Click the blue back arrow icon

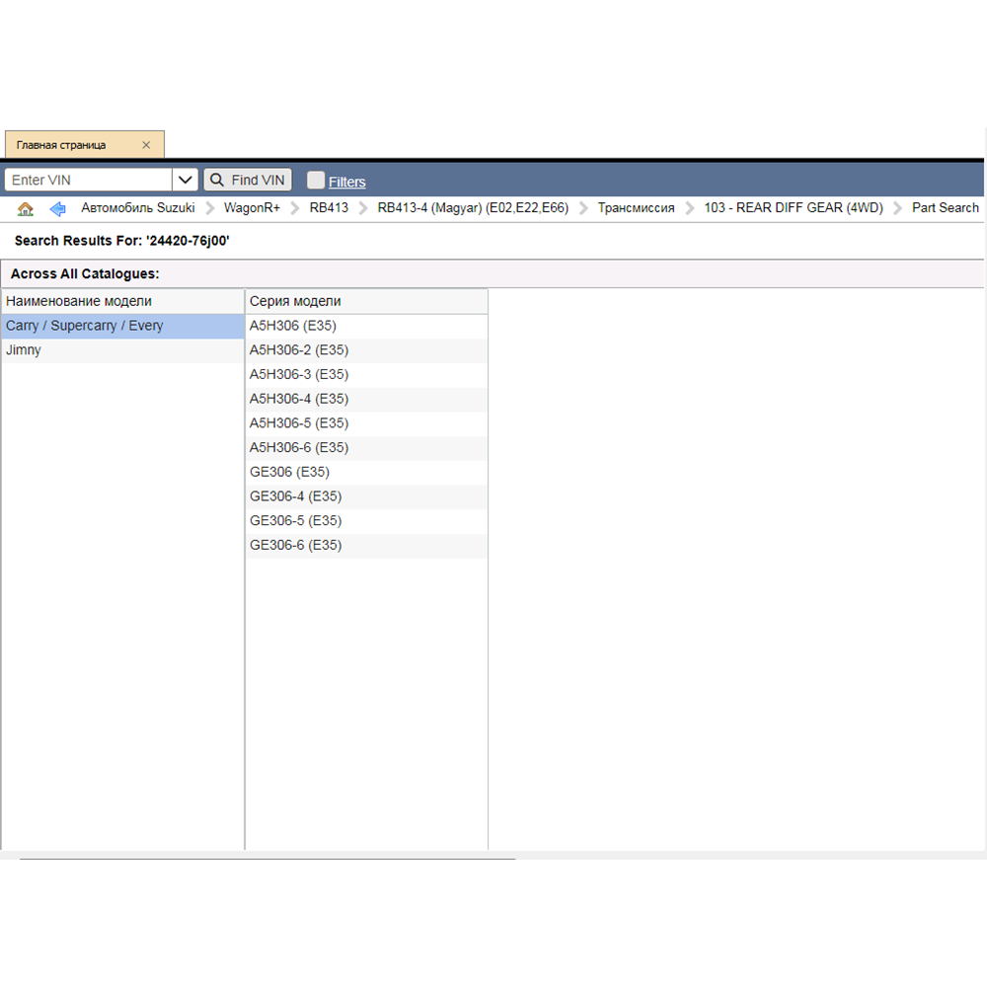[57, 208]
